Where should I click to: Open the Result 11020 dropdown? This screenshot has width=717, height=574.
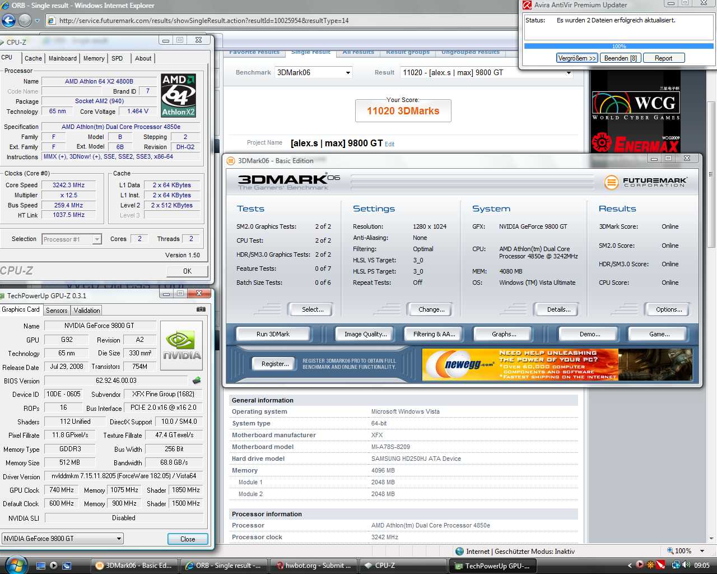pos(486,72)
